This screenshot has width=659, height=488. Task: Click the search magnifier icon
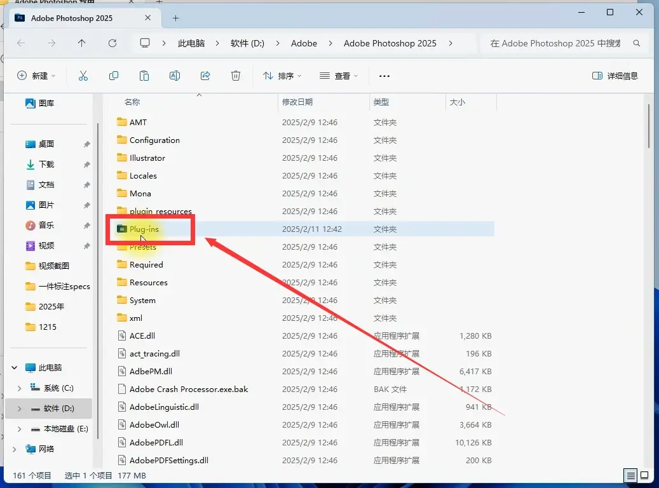click(x=637, y=43)
